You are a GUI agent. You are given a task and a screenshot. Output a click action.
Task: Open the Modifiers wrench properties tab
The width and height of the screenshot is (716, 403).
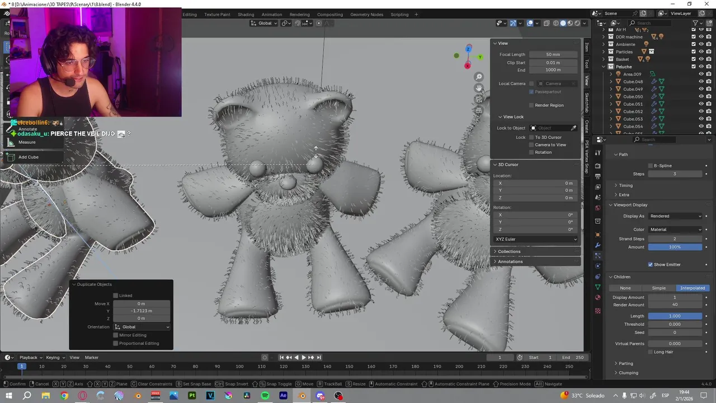597,245
